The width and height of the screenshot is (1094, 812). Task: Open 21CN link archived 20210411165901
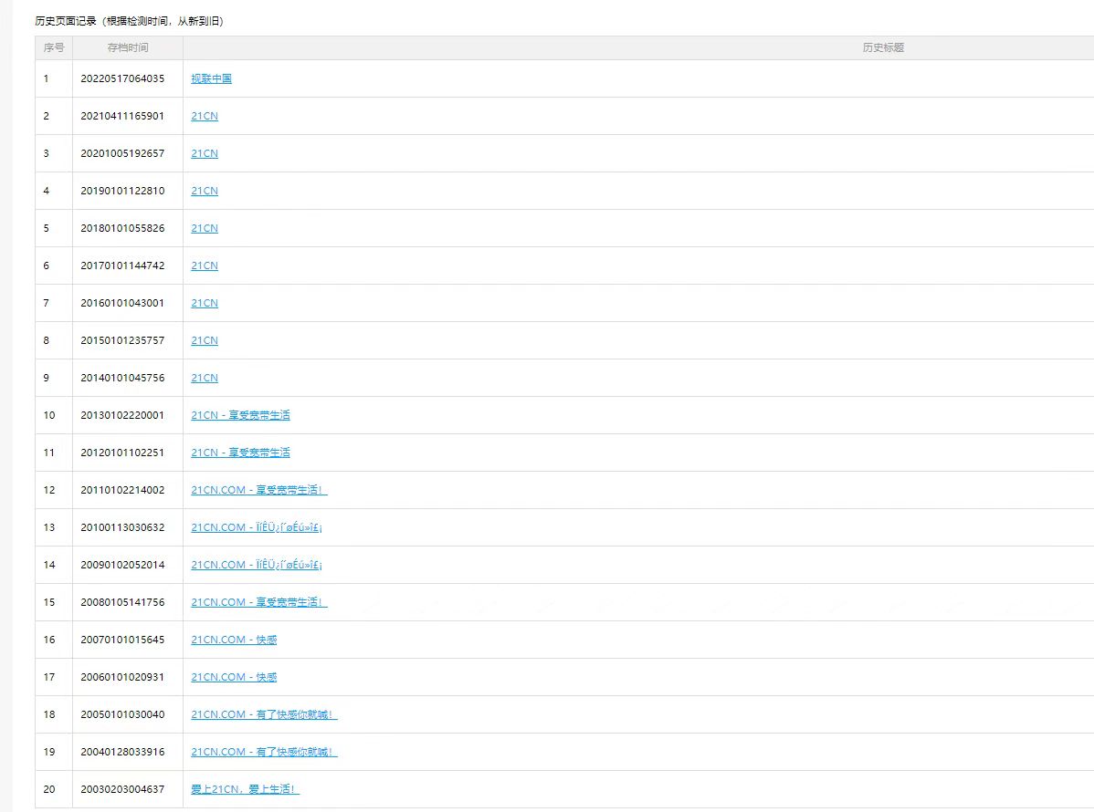click(205, 116)
